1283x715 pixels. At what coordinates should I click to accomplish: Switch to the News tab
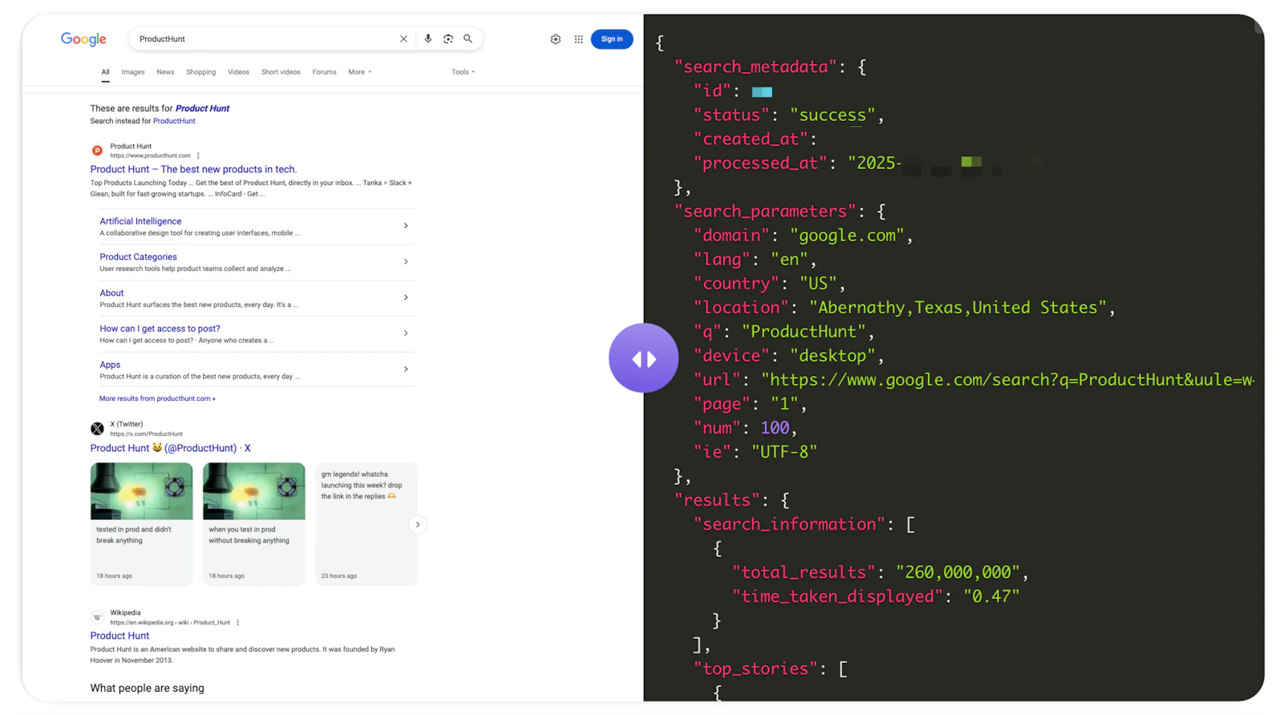165,72
